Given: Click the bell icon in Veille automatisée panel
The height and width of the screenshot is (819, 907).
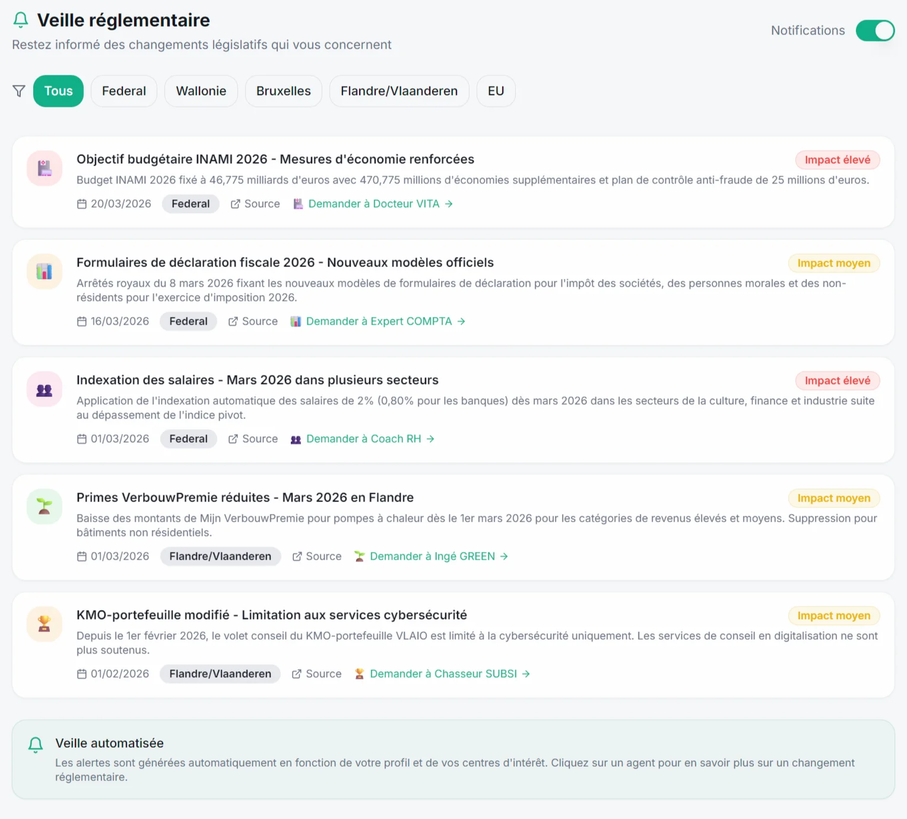Looking at the screenshot, I should click(x=36, y=744).
